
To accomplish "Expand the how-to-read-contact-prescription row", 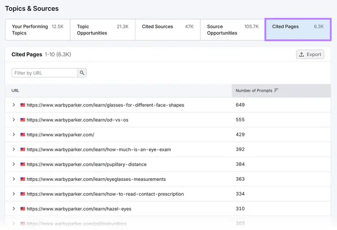I will (14, 194).
